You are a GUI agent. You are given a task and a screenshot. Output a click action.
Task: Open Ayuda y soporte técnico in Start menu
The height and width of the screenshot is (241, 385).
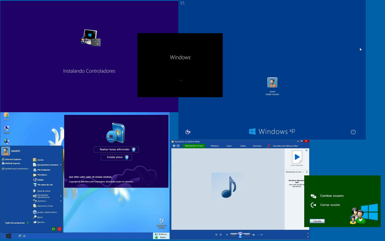click(45, 212)
